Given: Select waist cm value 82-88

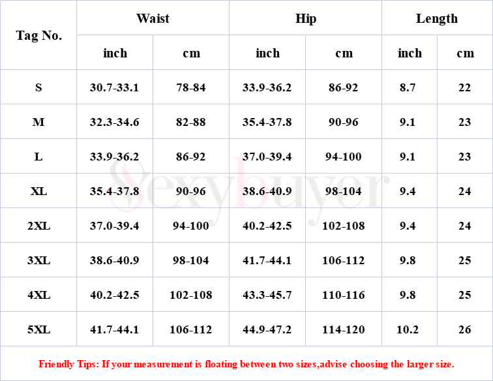Looking at the screenshot, I should (x=190, y=122).
